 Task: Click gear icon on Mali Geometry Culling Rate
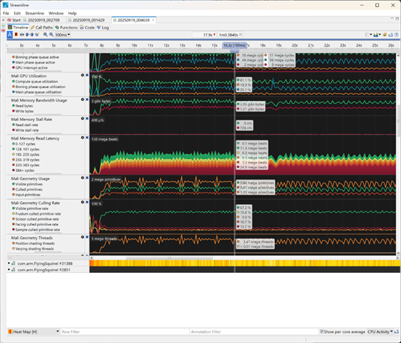click(x=82, y=202)
